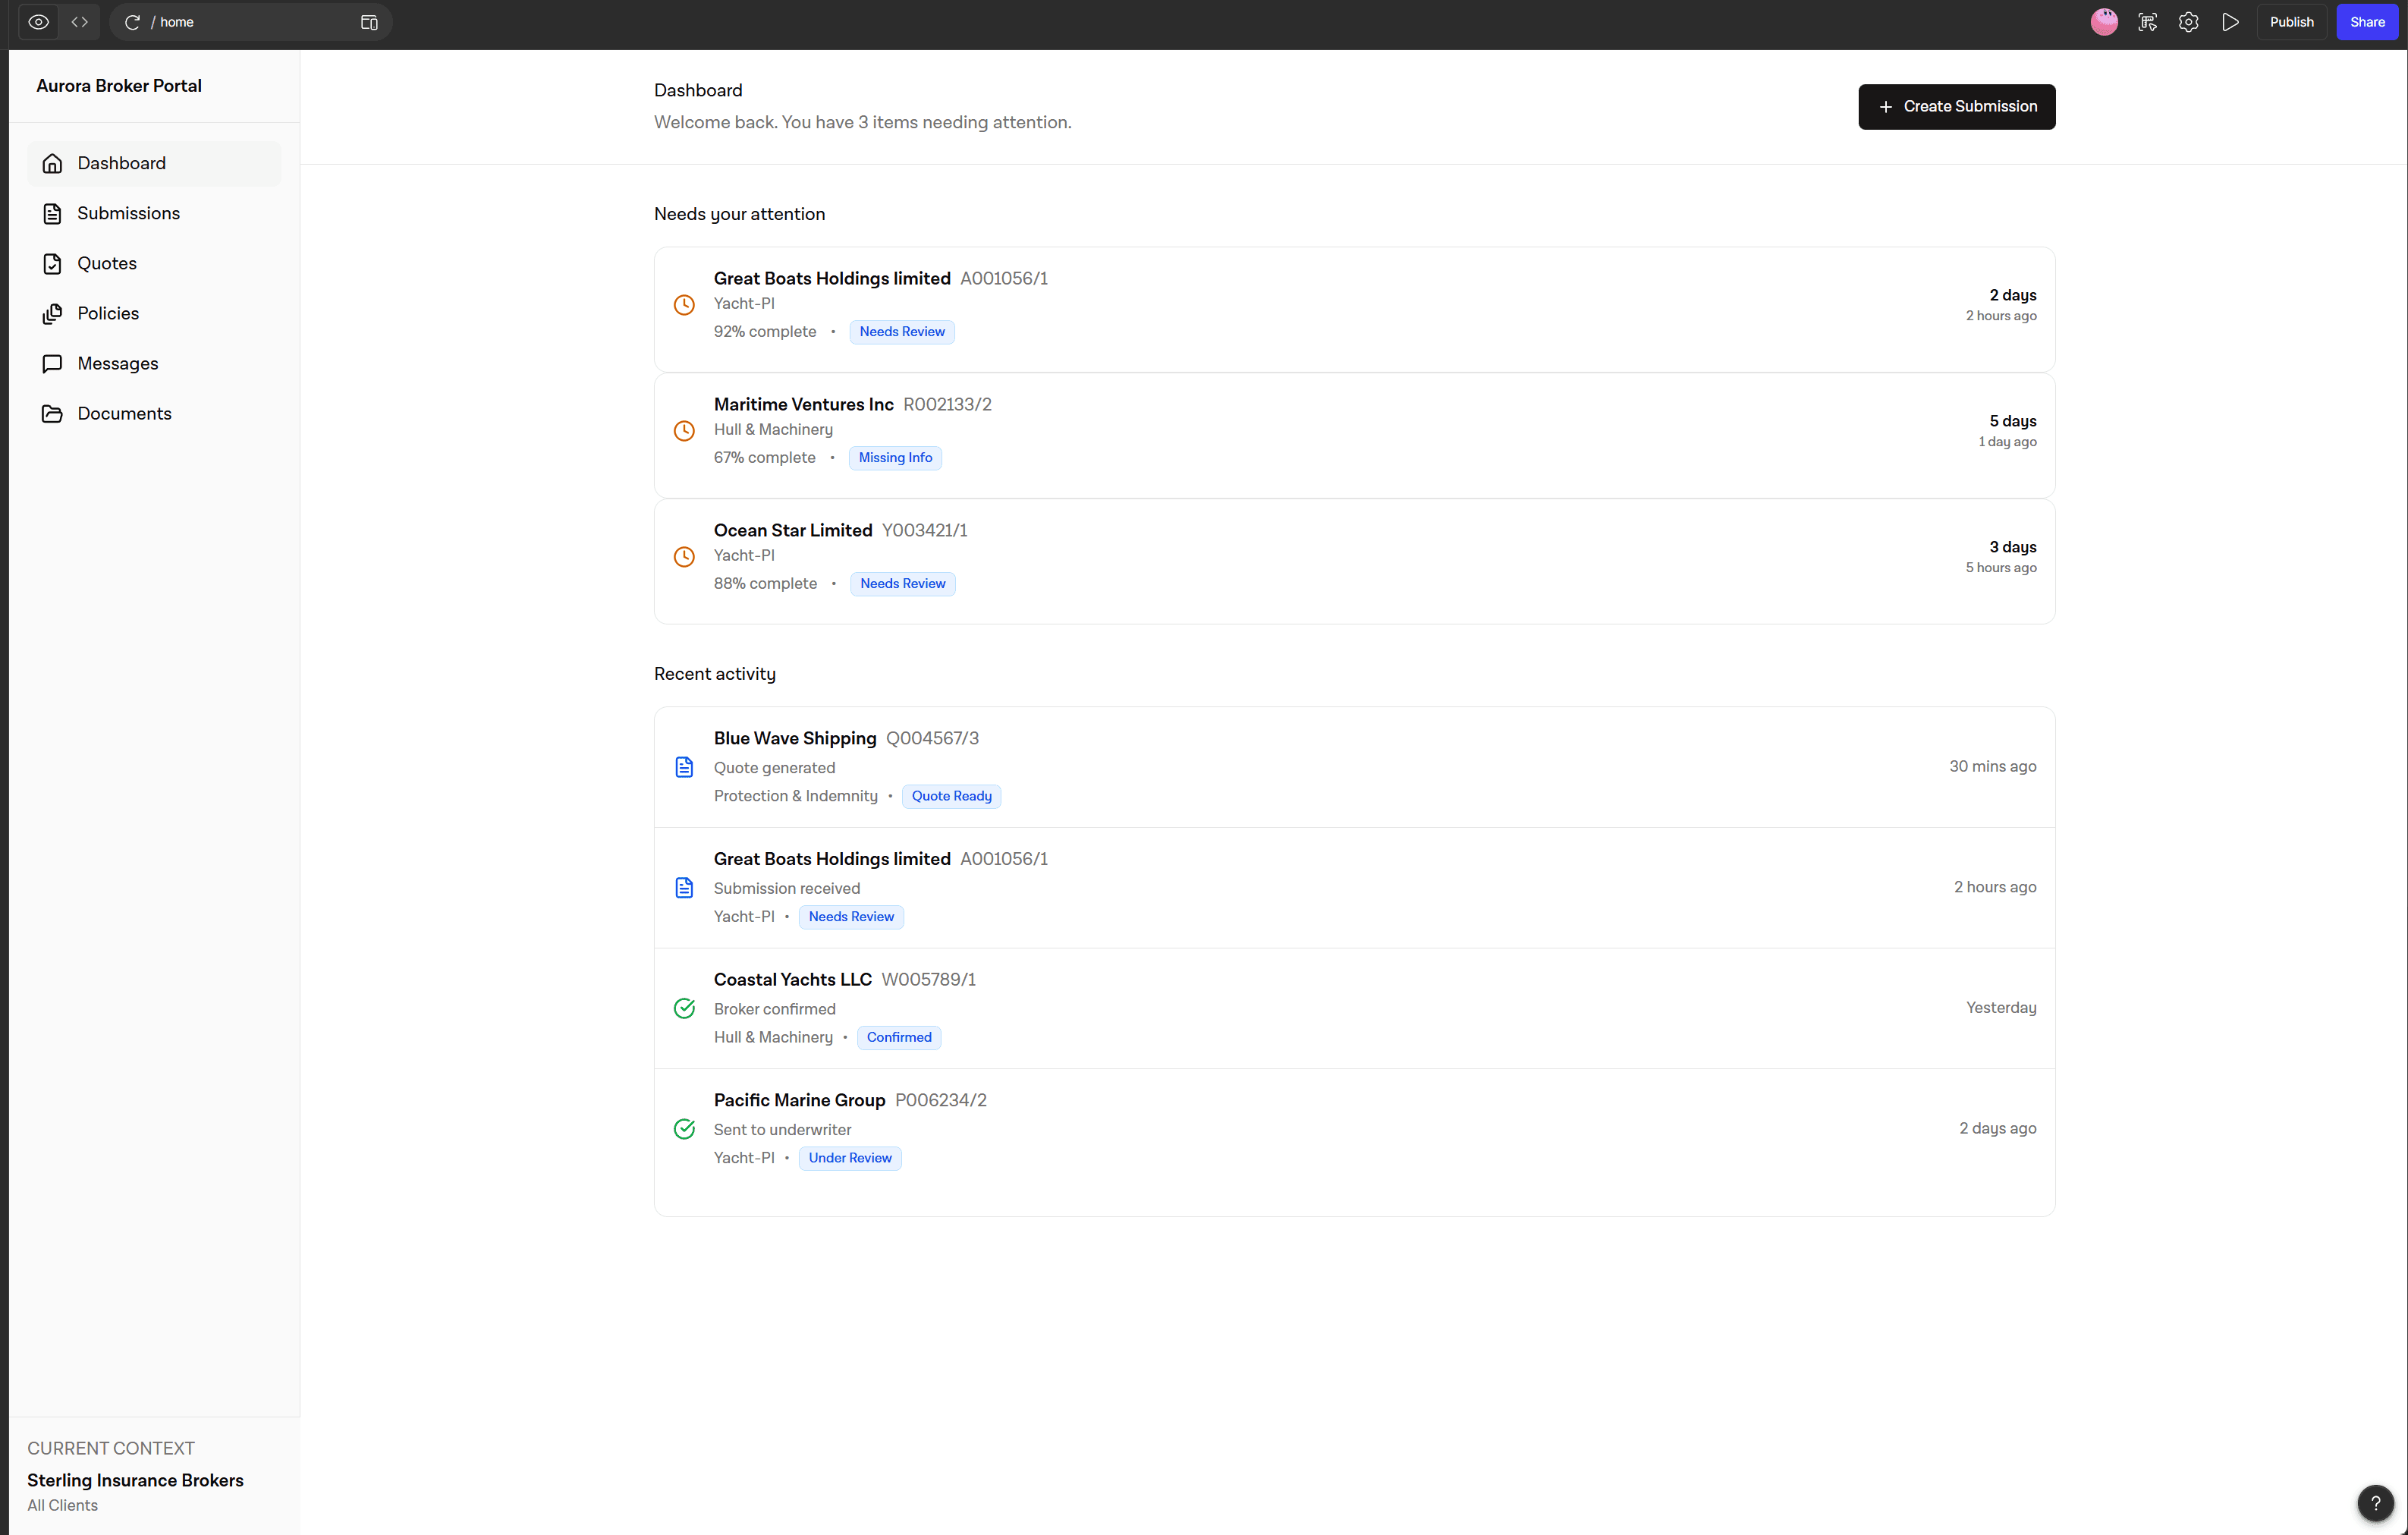The height and width of the screenshot is (1535, 2408).
Task: Open Submissions in the sidebar
Action: point(128,213)
